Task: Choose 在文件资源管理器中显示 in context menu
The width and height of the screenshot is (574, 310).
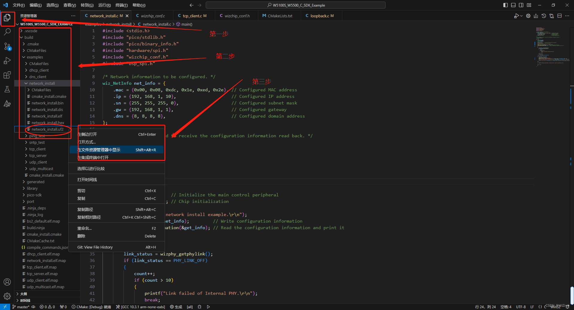Action: click(117, 150)
